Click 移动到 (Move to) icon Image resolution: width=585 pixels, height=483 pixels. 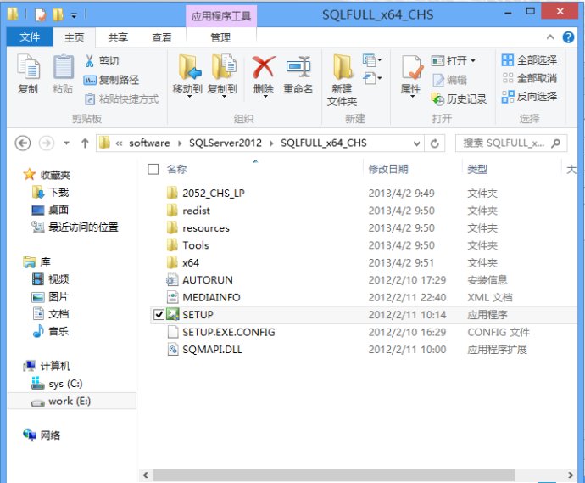point(187,74)
